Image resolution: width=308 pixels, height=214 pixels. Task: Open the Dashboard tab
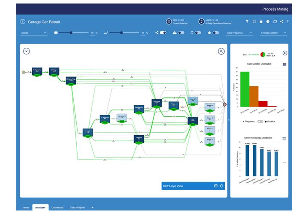click(x=57, y=207)
